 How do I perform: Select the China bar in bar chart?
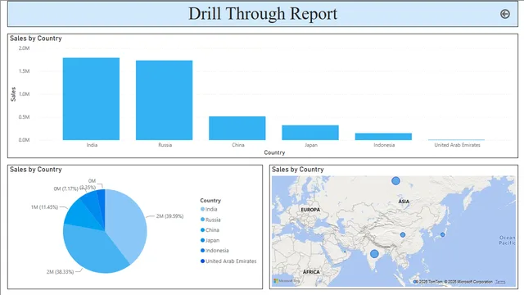pyautogui.click(x=237, y=128)
